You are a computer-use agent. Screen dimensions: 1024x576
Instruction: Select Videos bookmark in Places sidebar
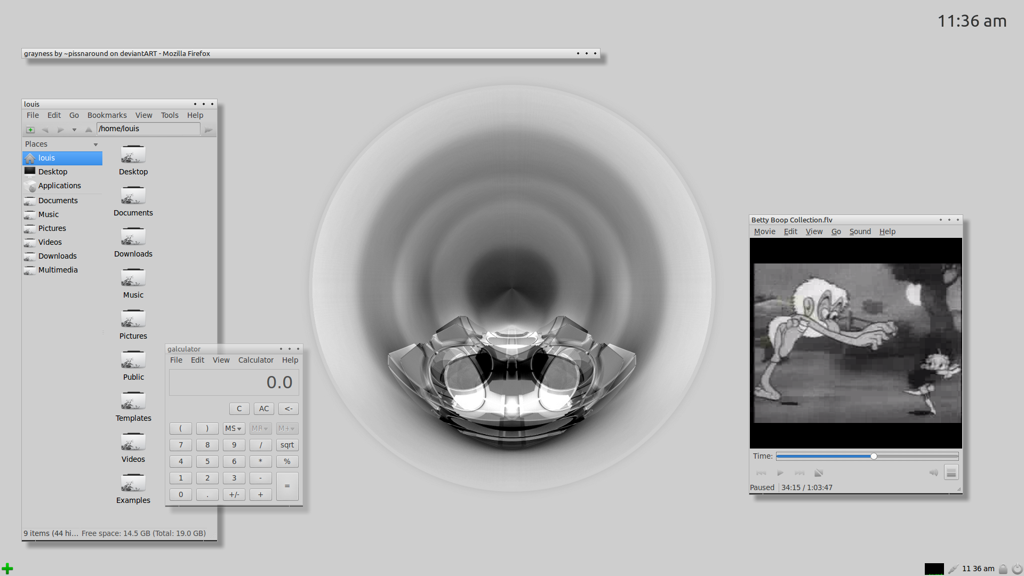[62, 242]
